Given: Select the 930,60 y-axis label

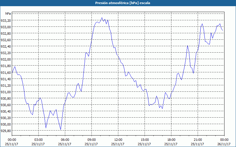Looking at the screenshot, I should [x=6, y=105].
